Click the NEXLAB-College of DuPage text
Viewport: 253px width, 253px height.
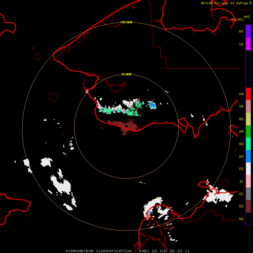click(225, 3)
